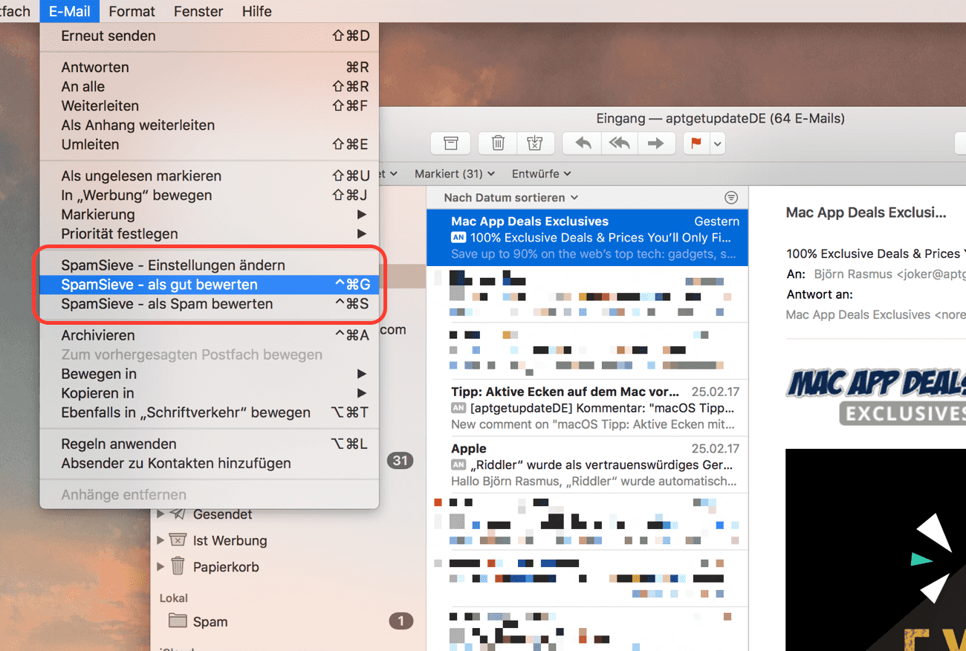Choose Weiterleiten menu item

click(x=209, y=106)
